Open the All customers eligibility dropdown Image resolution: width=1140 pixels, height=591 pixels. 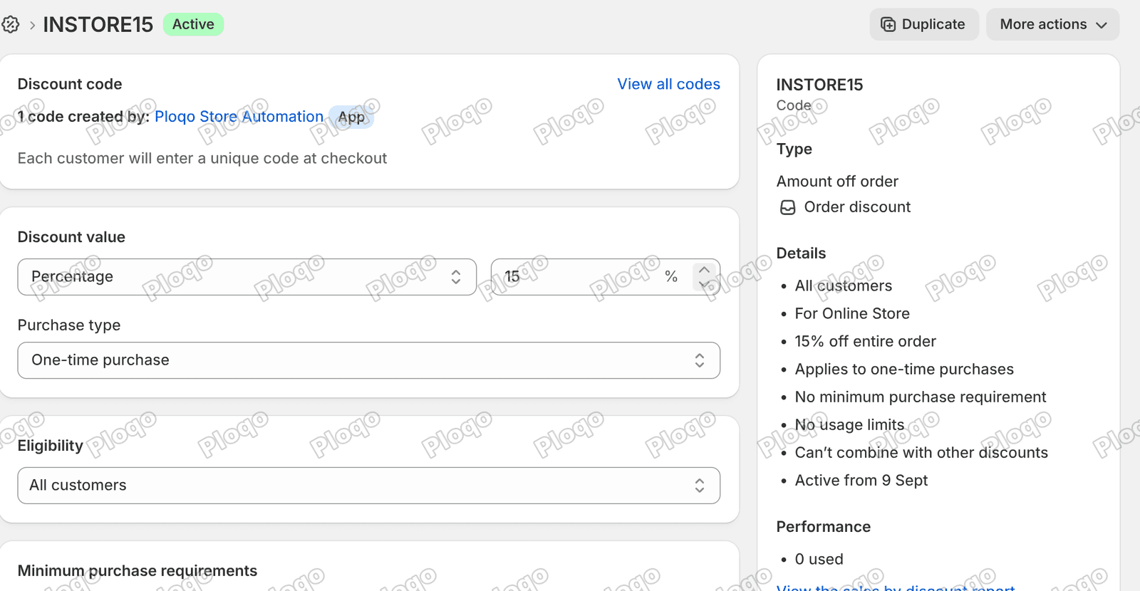[x=368, y=486]
